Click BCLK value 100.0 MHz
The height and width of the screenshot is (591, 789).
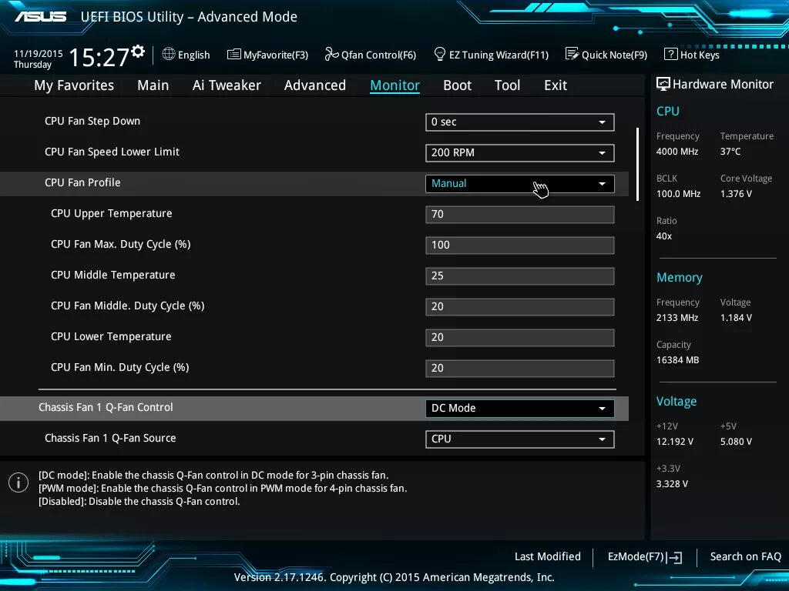(x=678, y=193)
